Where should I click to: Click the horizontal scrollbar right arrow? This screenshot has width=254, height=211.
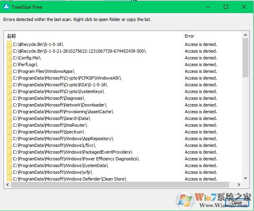pyautogui.click(x=239, y=184)
